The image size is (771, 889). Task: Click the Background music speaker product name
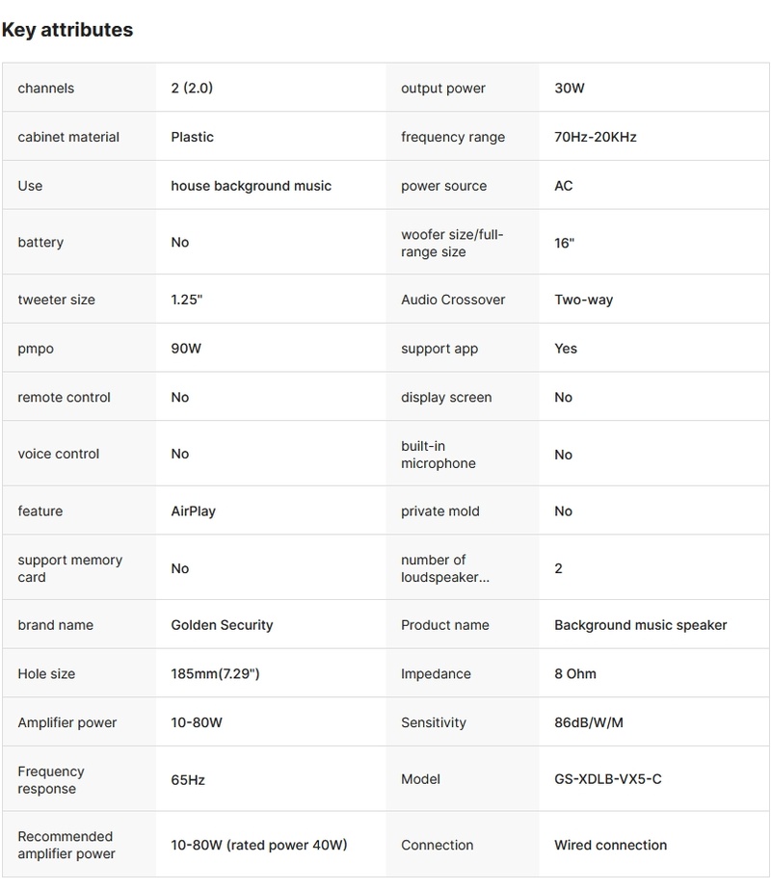pyautogui.click(x=640, y=625)
